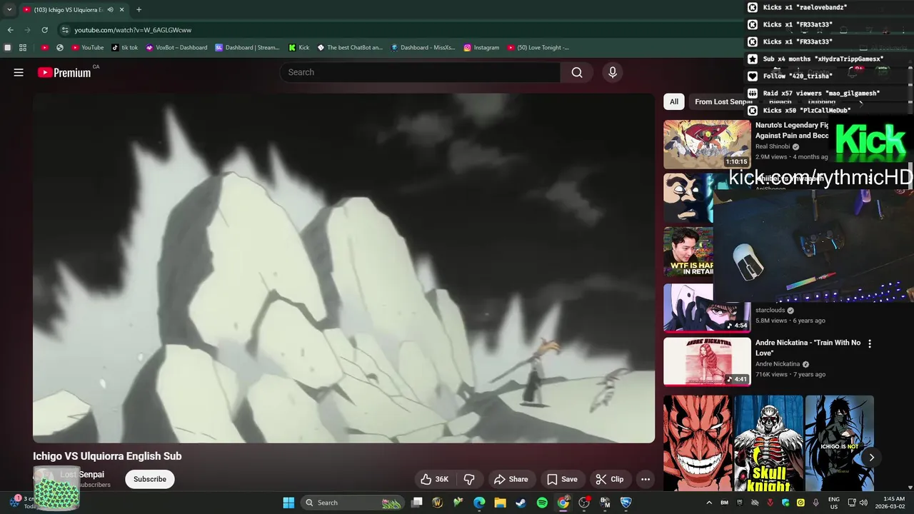Open the YouTube bookmark

[88, 48]
